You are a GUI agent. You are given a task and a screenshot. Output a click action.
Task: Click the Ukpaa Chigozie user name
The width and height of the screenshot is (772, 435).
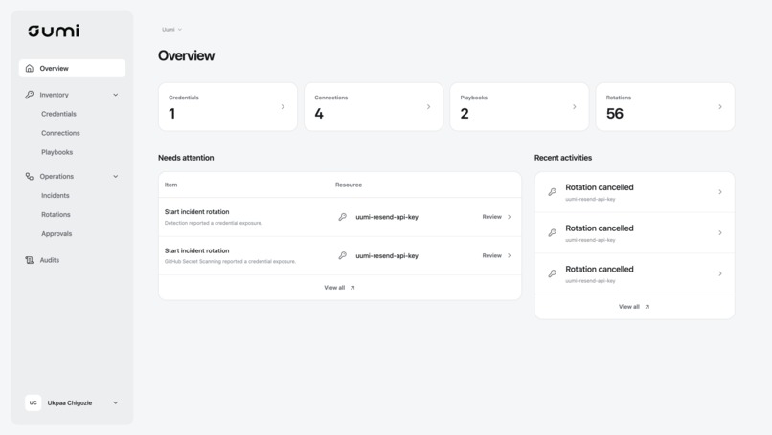(69, 402)
